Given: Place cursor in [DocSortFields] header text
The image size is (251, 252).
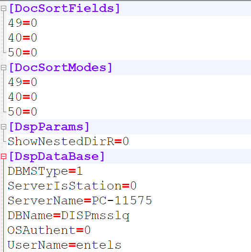Looking at the screenshot, I should [65, 9].
